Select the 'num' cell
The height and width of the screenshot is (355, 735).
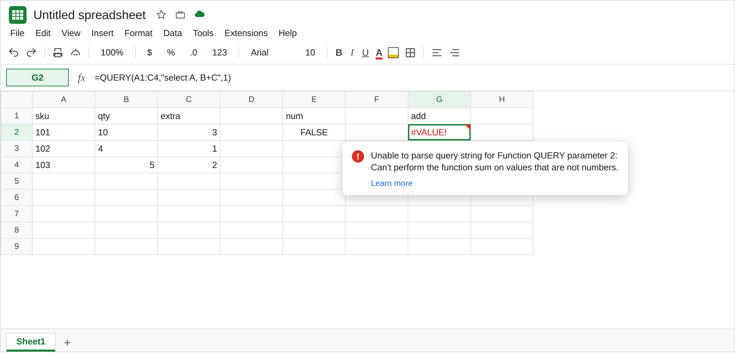click(x=314, y=116)
